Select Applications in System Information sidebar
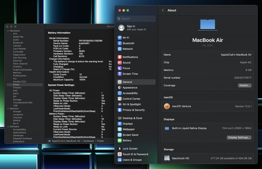 click(x=19, y=132)
